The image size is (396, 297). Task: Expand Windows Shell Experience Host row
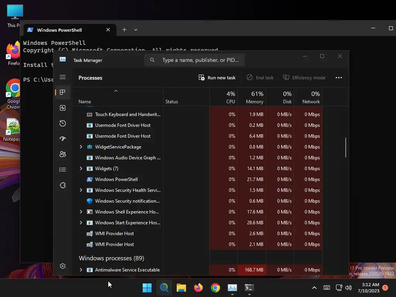(81, 212)
